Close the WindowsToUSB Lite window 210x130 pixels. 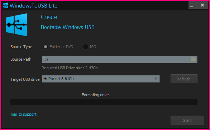[x=202, y=5]
